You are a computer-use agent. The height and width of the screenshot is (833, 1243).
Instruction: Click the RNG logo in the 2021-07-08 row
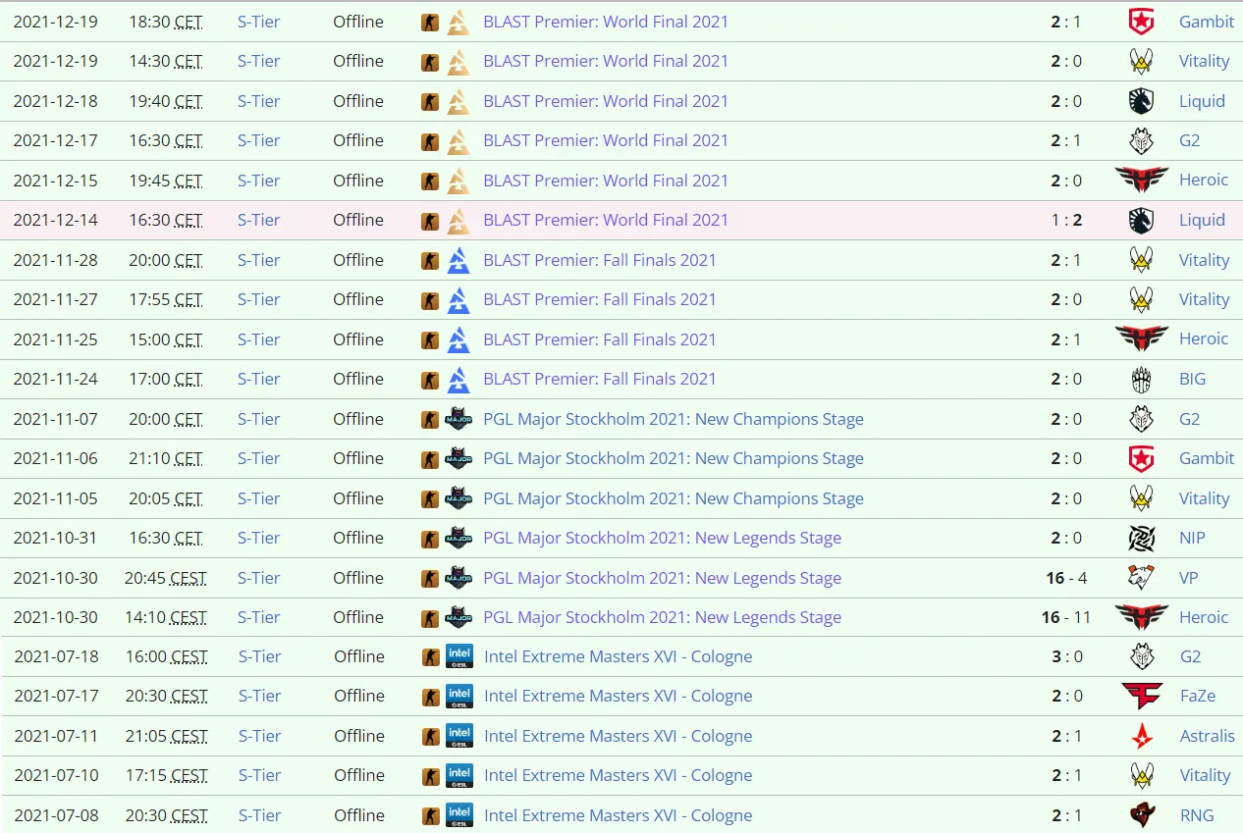(x=1142, y=815)
